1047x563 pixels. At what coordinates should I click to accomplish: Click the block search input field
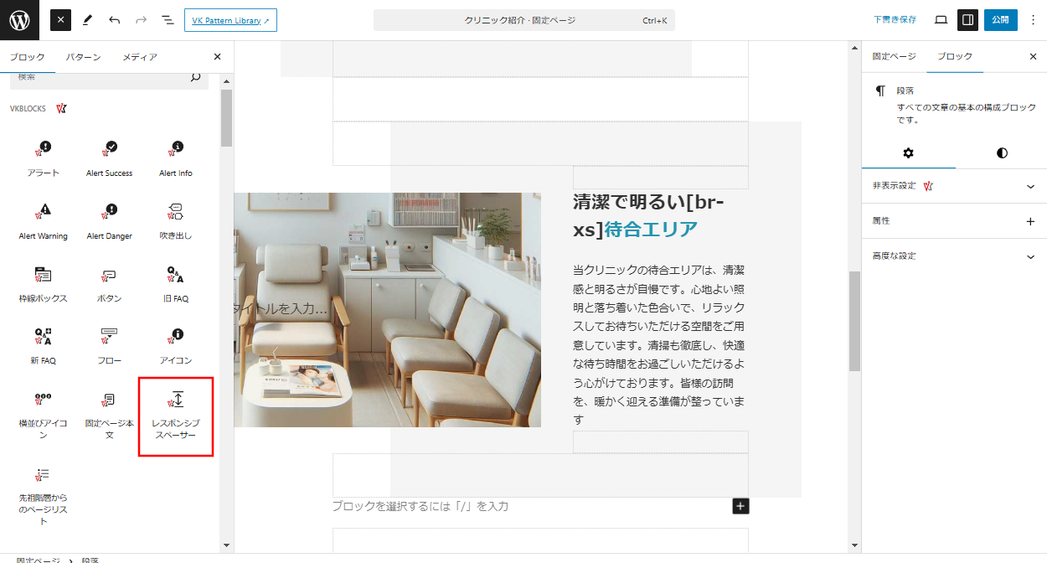[x=101, y=77]
